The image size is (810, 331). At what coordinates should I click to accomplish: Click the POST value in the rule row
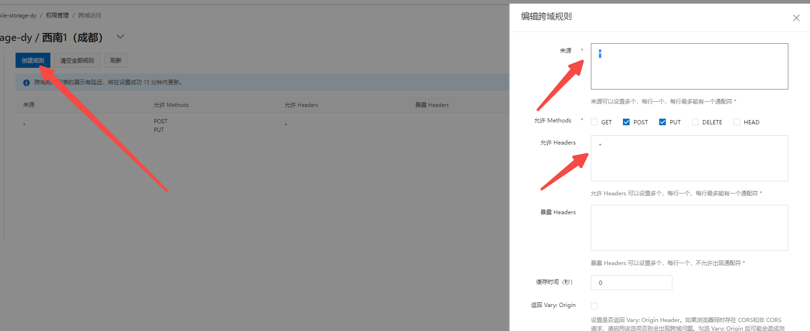(161, 121)
